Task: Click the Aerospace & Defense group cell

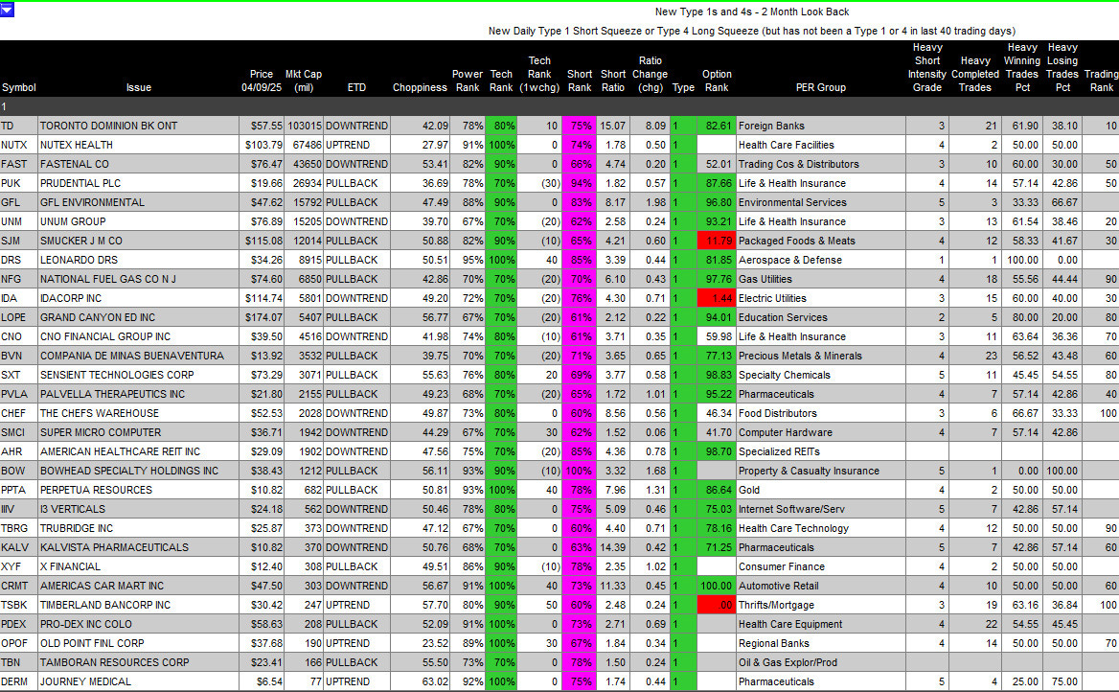Action: (x=821, y=260)
